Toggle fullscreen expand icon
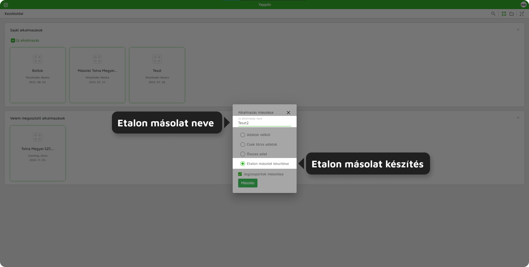Image resolution: width=529 pixels, height=267 pixels. point(522,14)
